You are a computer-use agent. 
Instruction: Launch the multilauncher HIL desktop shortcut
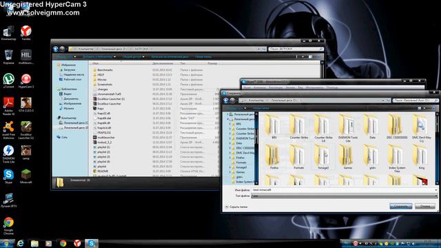click(26, 56)
